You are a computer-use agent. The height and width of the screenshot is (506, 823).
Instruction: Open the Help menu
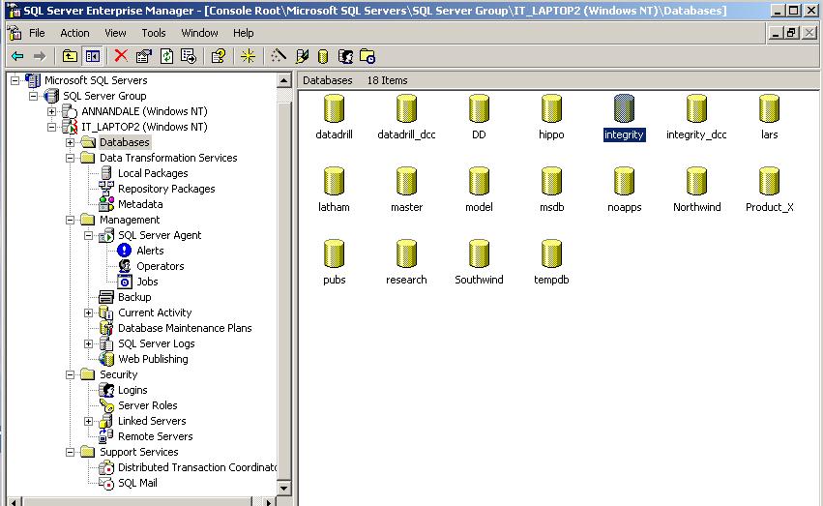click(243, 33)
